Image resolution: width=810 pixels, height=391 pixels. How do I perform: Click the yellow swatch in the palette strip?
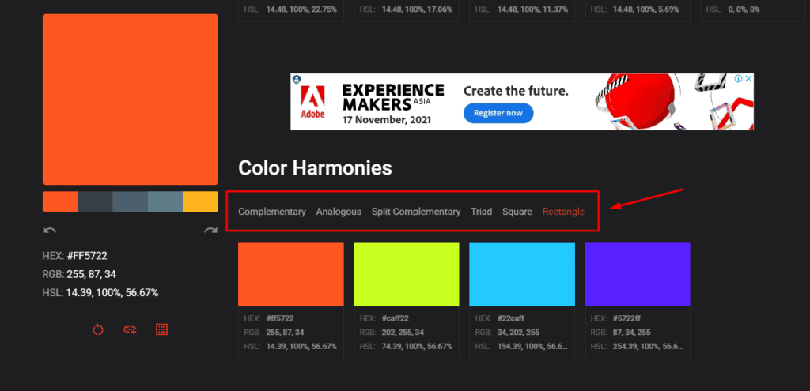click(200, 201)
